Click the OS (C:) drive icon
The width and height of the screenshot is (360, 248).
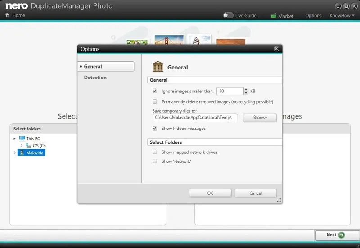pyautogui.click(x=28, y=146)
